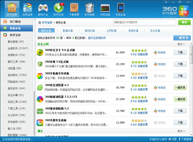Open 最近更新 (50) category
The width and height of the screenshot is (193, 142).
point(16,42)
